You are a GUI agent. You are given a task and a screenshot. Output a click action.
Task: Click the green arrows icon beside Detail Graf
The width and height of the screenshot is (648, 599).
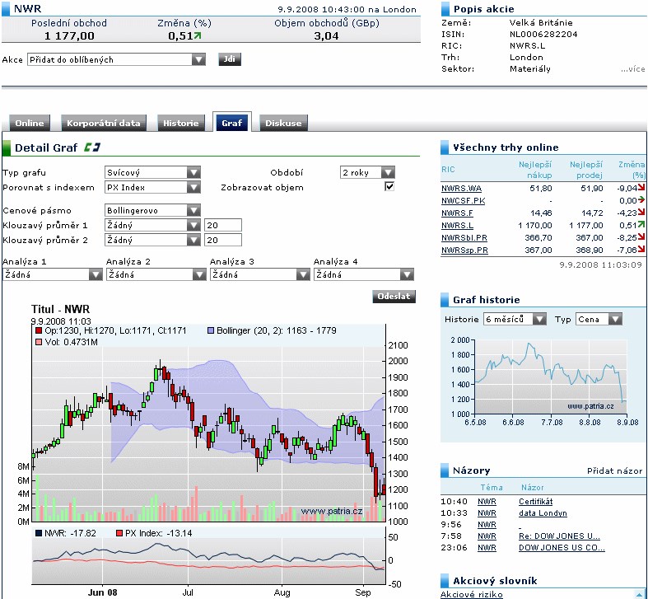tap(91, 148)
